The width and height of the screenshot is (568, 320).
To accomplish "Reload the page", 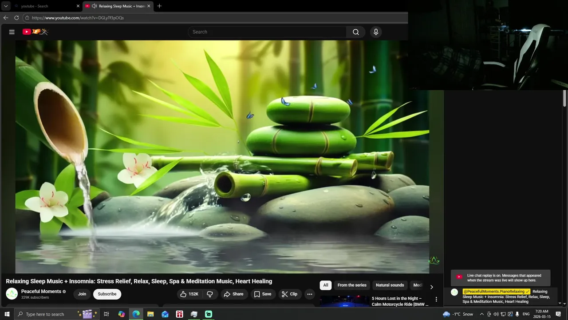I will pos(16,18).
